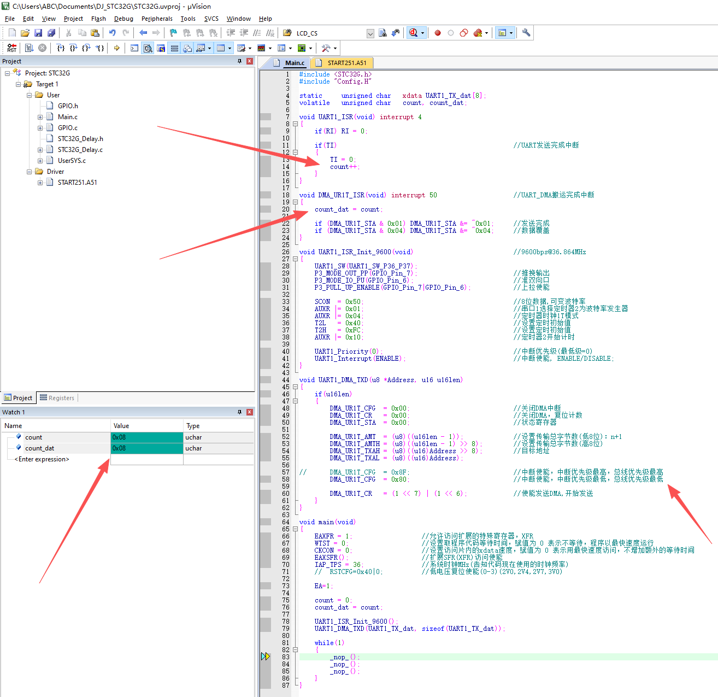Toggle the red Insert Breakpoint button
Image resolution: width=718 pixels, height=697 pixels.
pyautogui.click(x=438, y=33)
